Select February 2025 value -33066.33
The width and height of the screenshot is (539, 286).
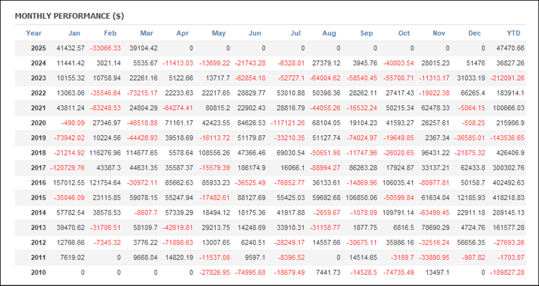pos(105,48)
